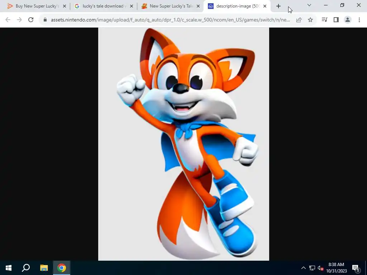Open the Chrome profile menu

[348, 20]
